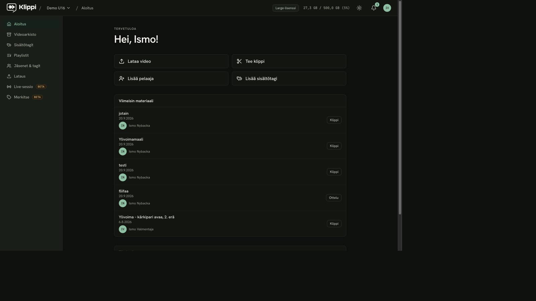Open the testi material item

tap(230, 172)
